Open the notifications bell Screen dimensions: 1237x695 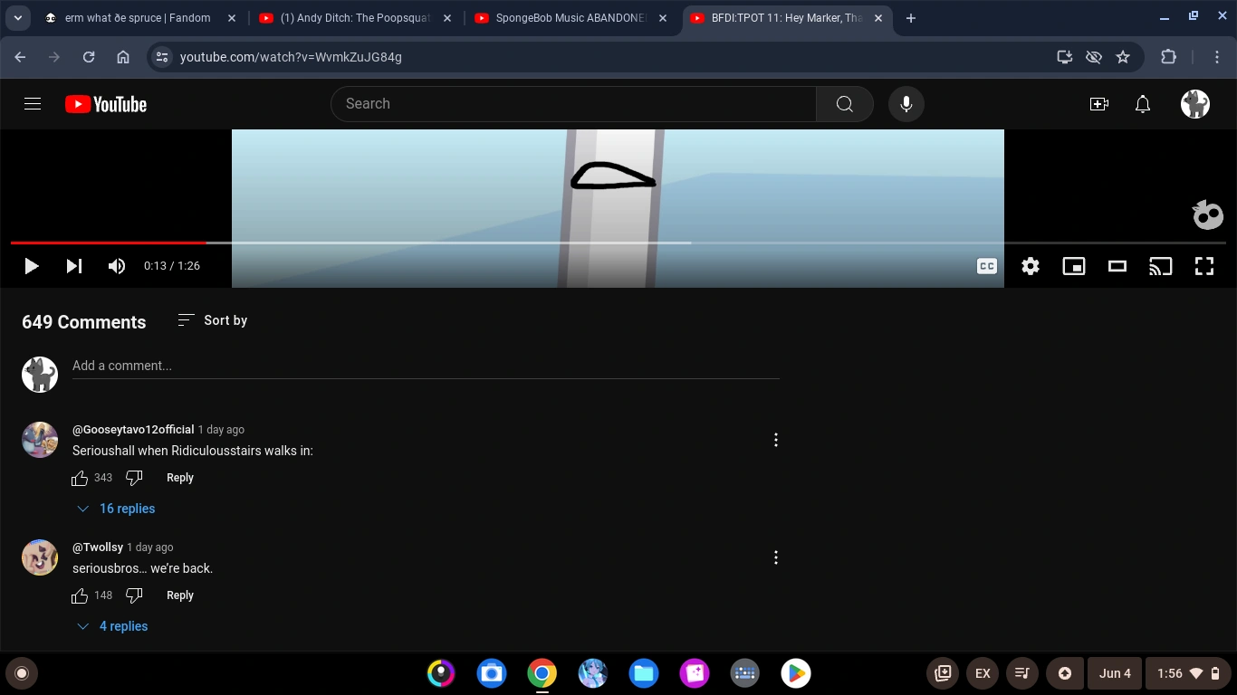click(1142, 104)
